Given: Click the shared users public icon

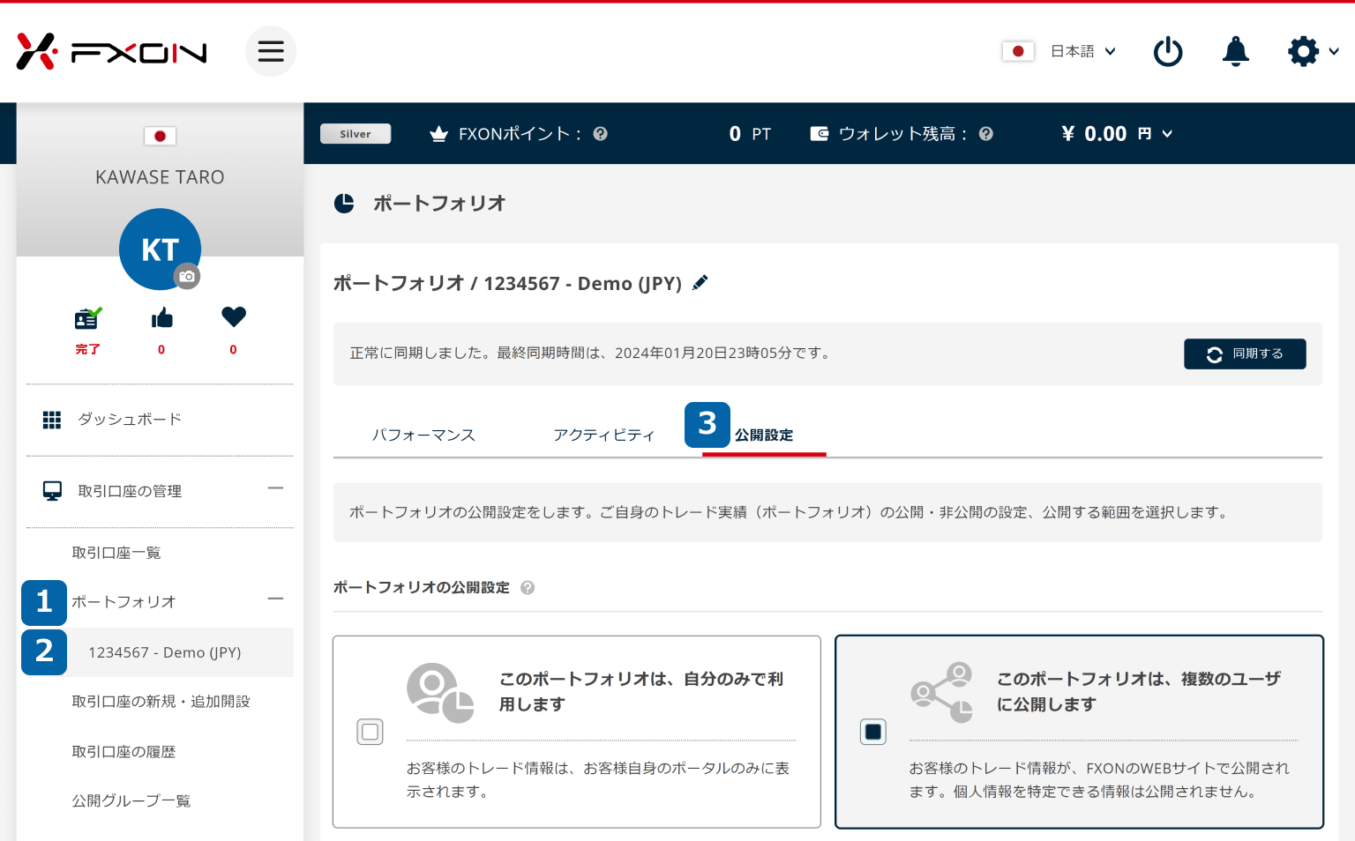Looking at the screenshot, I should [942, 693].
